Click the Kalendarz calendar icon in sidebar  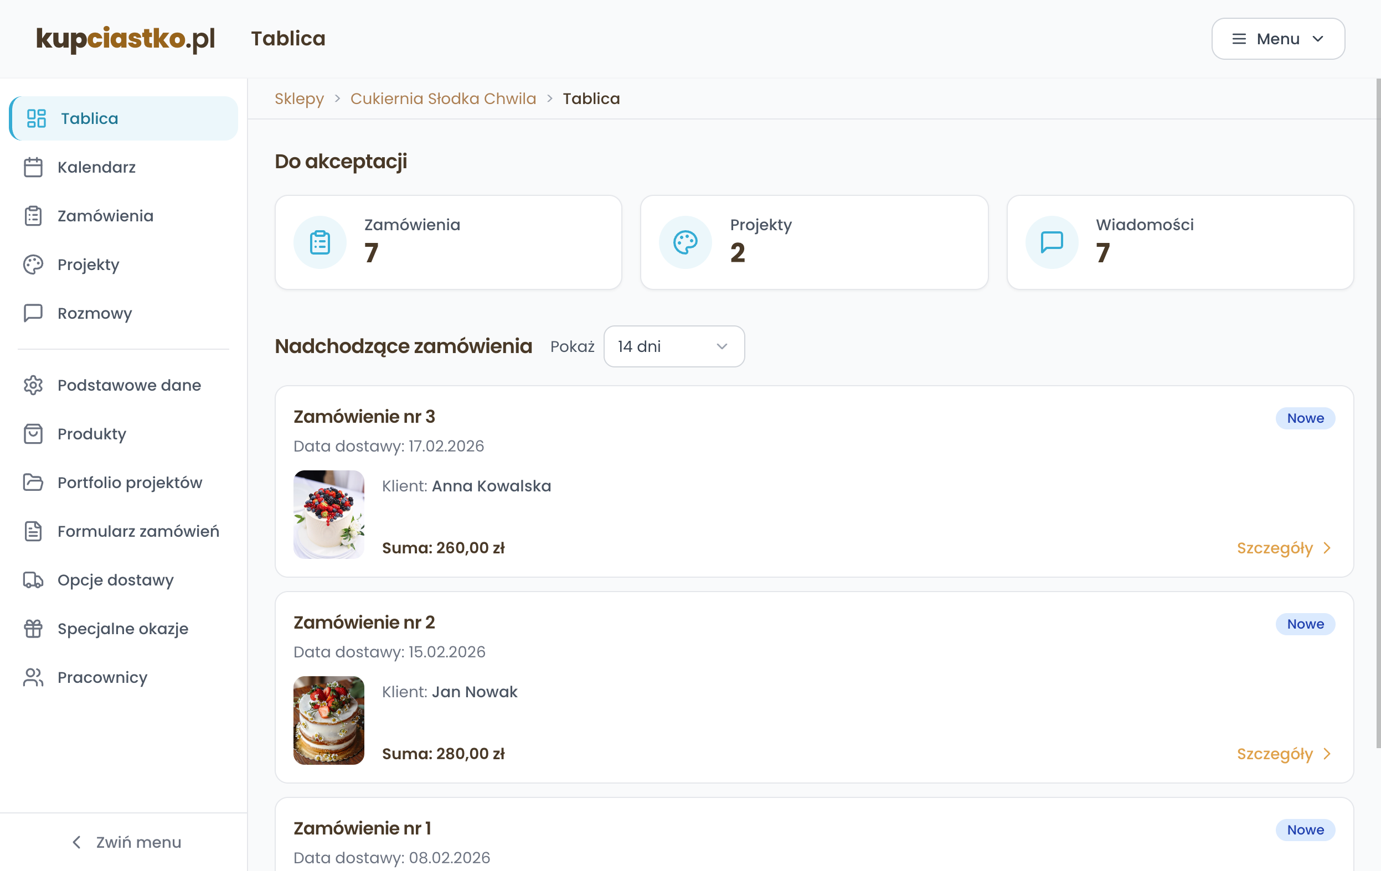coord(33,167)
